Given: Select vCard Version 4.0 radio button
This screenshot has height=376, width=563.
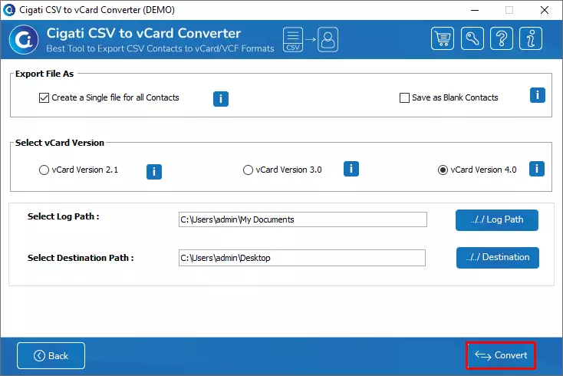Looking at the screenshot, I should (443, 170).
